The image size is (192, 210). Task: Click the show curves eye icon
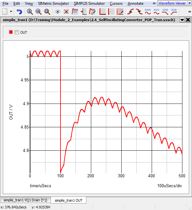tap(58, 12)
